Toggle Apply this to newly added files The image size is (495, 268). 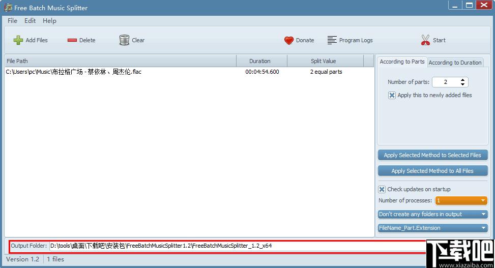pyautogui.click(x=392, y=95)
